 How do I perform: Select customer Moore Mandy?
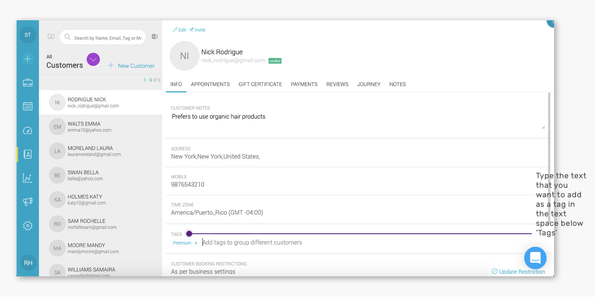(x=100, y=248)
